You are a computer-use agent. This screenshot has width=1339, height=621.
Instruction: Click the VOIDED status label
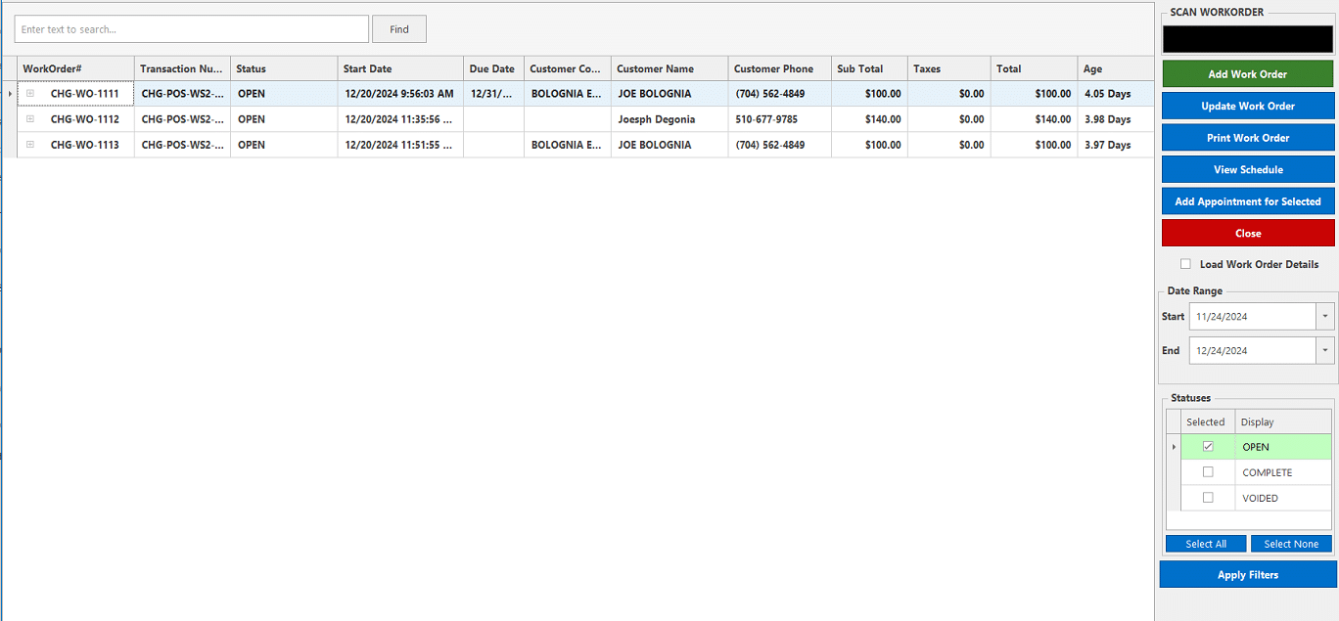point(1260,498)
